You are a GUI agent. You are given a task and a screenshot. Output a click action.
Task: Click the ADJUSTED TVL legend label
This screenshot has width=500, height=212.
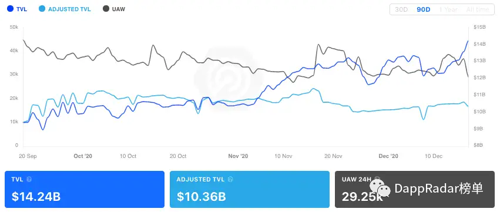(x=69, y=9)
